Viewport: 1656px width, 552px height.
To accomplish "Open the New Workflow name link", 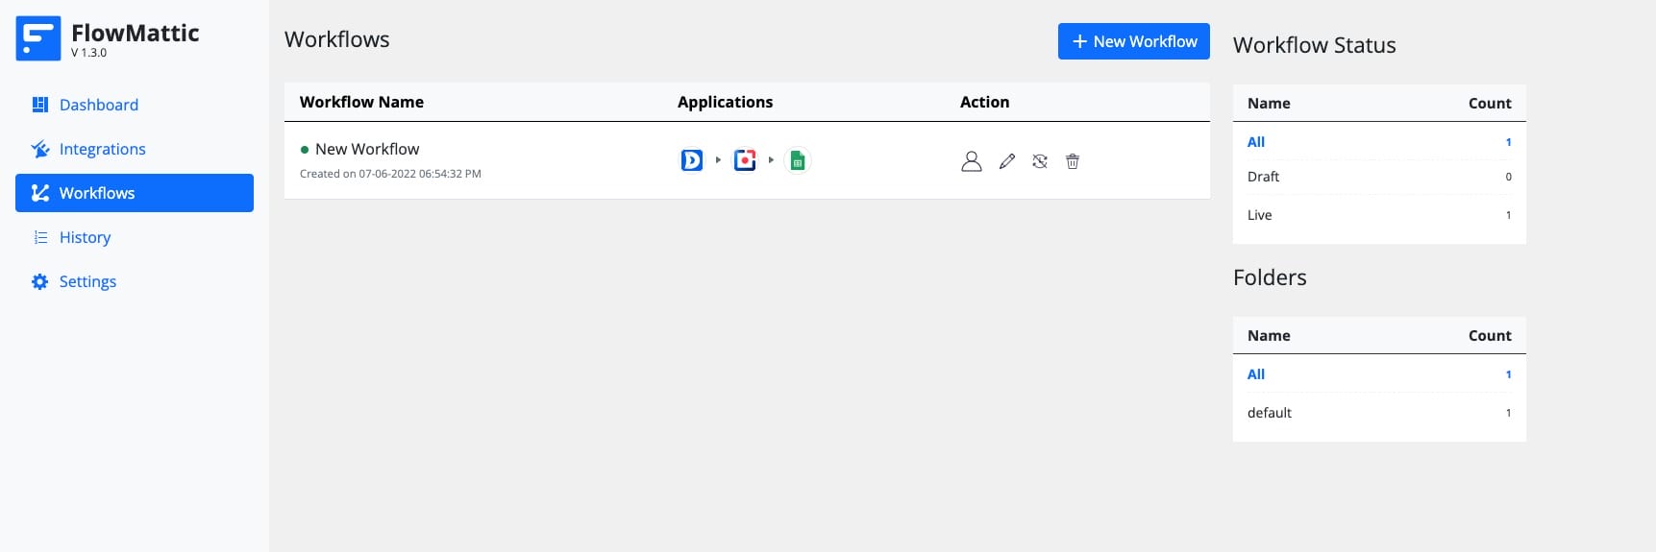I will pos(367,149).
